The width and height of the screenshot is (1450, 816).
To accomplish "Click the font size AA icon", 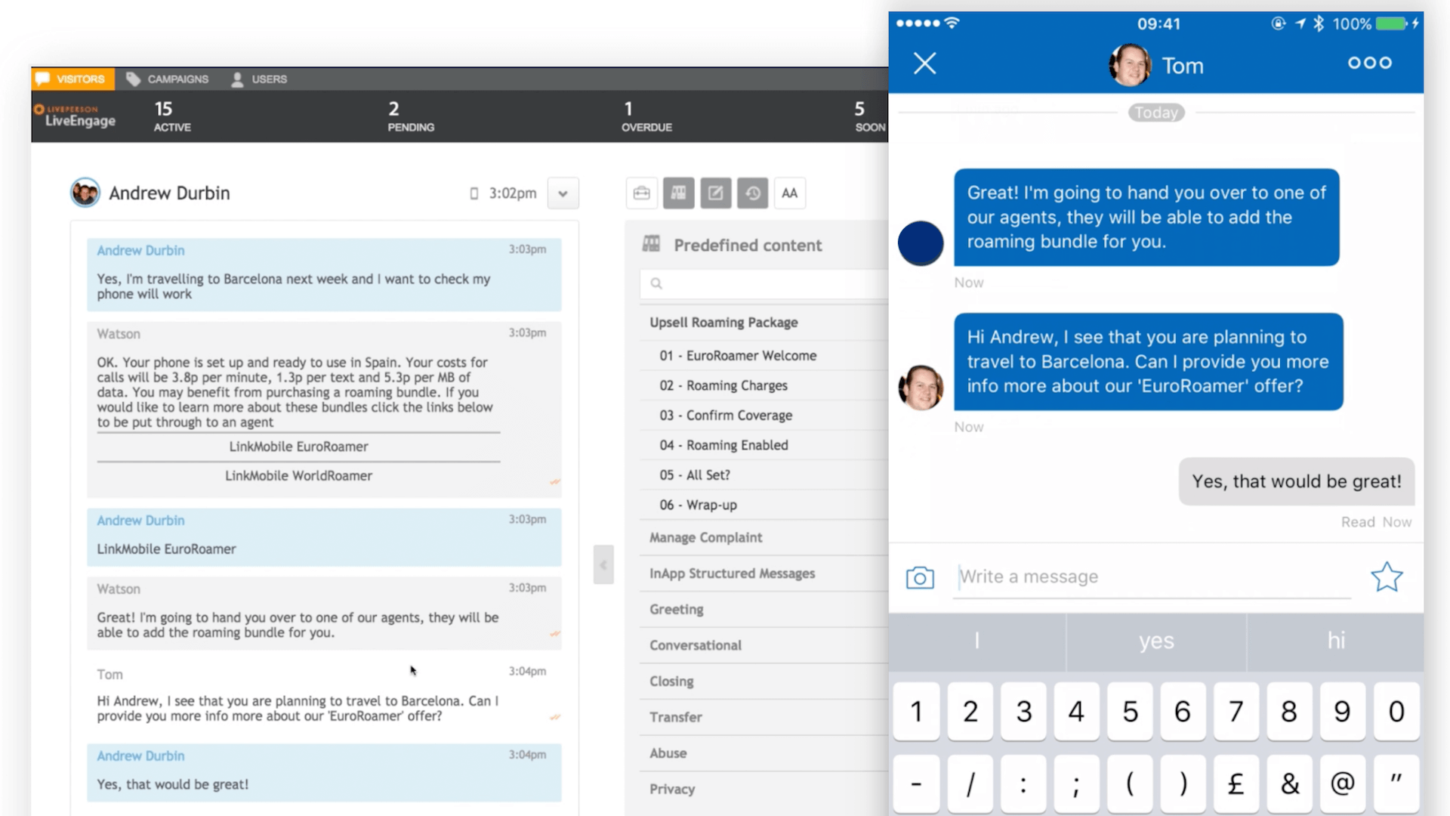I will [x=788, y=193].
